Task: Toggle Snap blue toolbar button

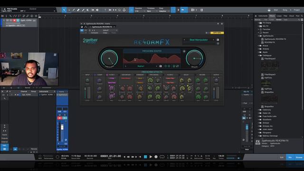Action: click(x=173, y=10)
